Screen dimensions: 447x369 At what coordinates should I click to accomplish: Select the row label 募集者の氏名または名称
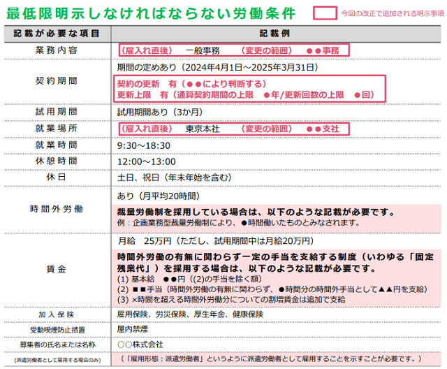[x=57, y=345]
